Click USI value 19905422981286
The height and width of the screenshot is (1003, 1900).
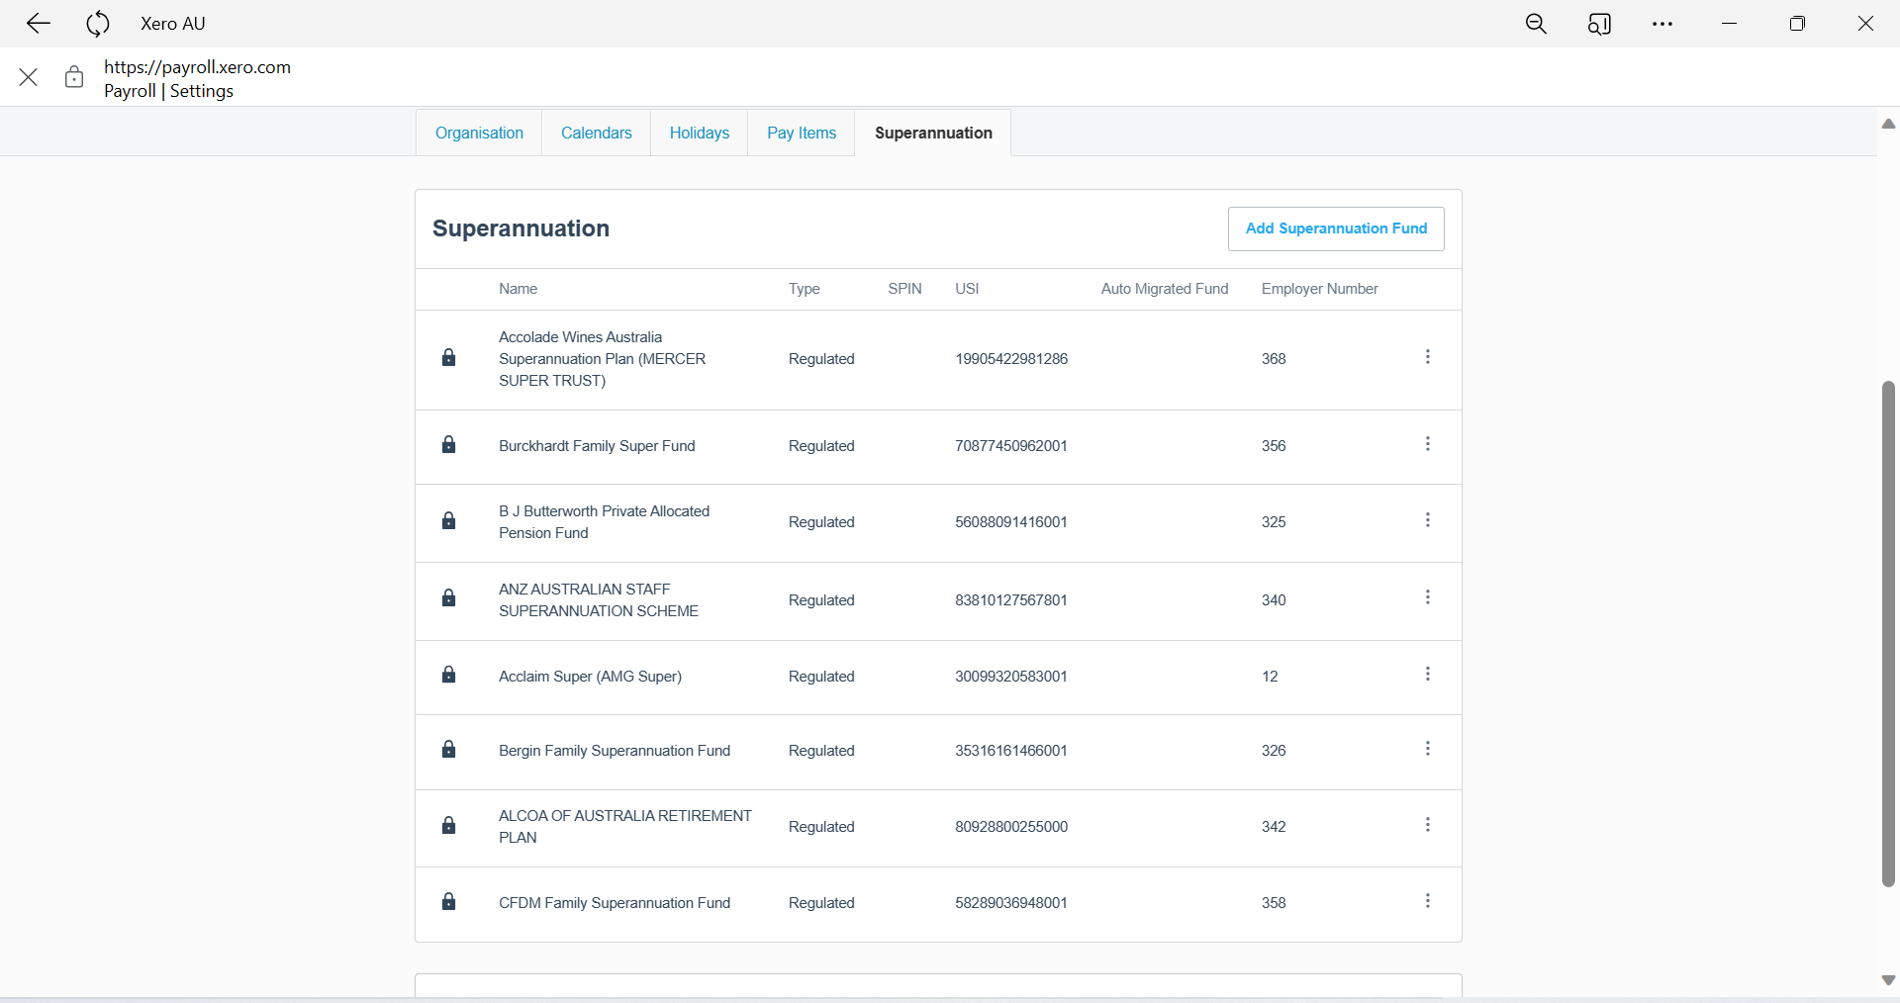click(1011, 359)
